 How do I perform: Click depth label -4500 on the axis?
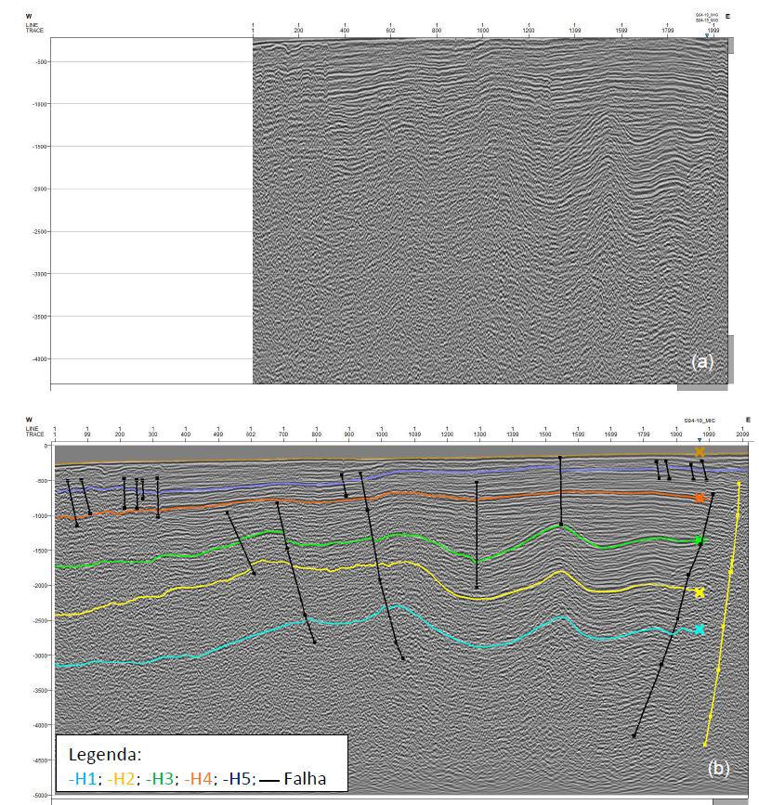pyautogui.click(x=40, y=760)
